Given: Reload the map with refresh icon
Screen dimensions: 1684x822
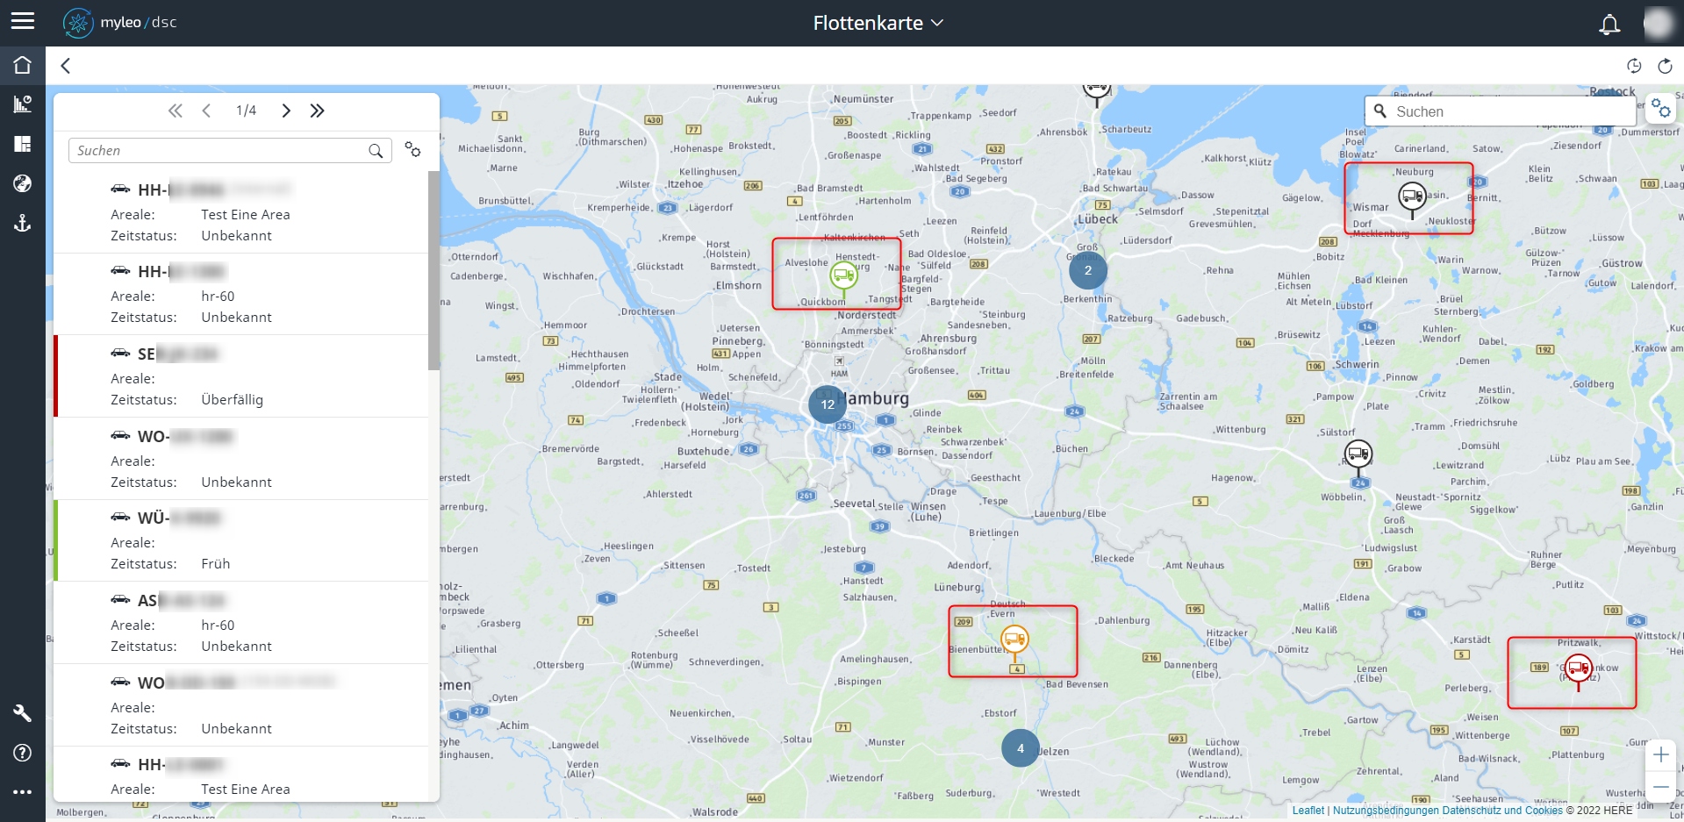Looking at the screenshot, I should (x=1665, y=66).
